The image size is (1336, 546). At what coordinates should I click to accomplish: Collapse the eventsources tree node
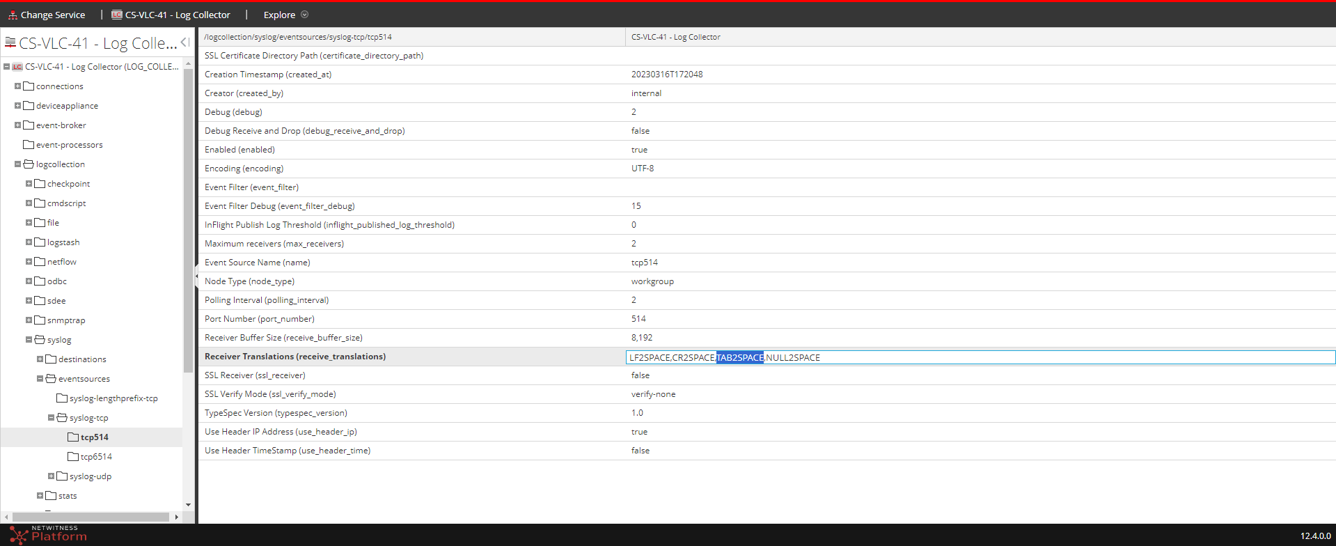(40, 379)
